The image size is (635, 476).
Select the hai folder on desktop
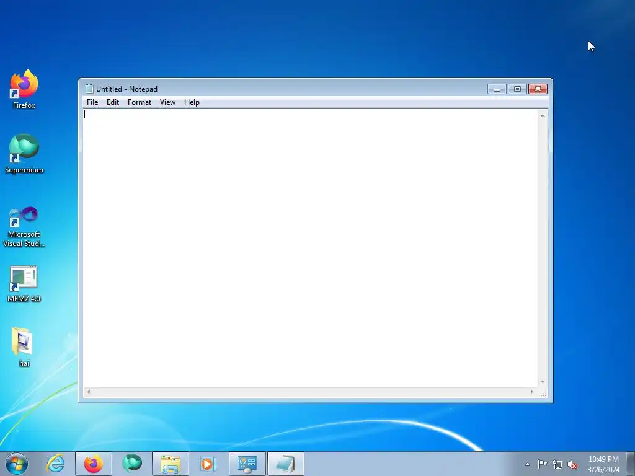(24, 347)
